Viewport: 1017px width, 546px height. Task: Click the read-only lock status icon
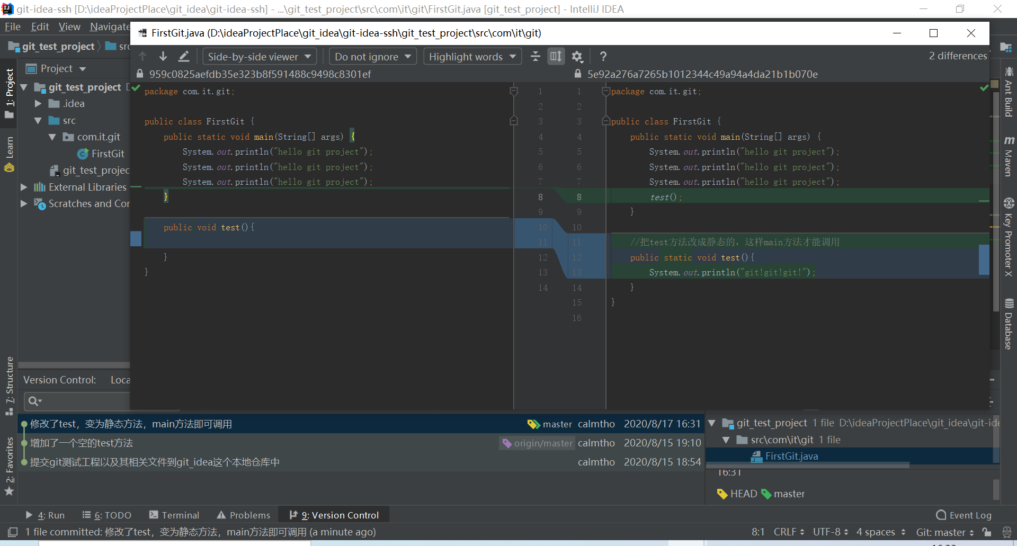point(986,532)
